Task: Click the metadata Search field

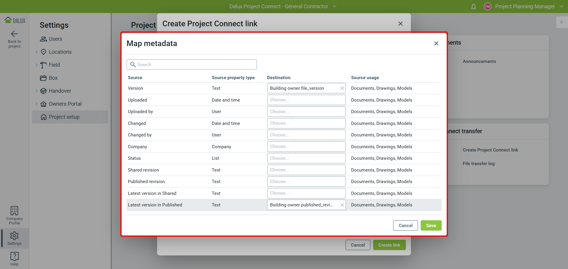Action: tap(192, 65)
